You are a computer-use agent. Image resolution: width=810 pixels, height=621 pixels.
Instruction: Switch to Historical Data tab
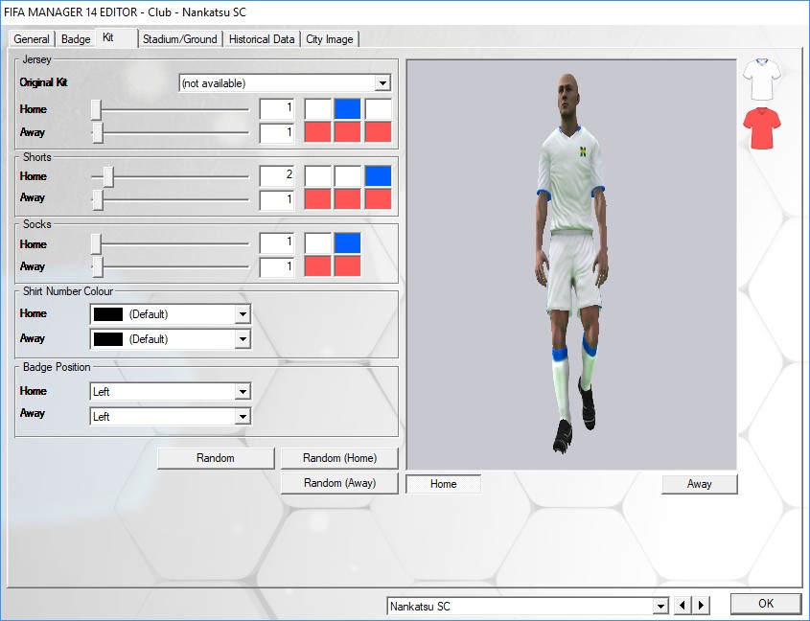pyautogui.click(x=262, y=39)
